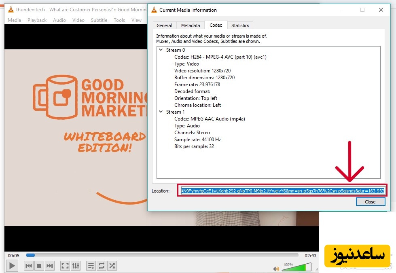
Task: Skip to the next media track
Action: coord(50,266)
